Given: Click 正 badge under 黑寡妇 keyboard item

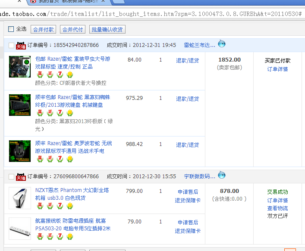Looking at the screenshot, I should click(x=50, y=113).
